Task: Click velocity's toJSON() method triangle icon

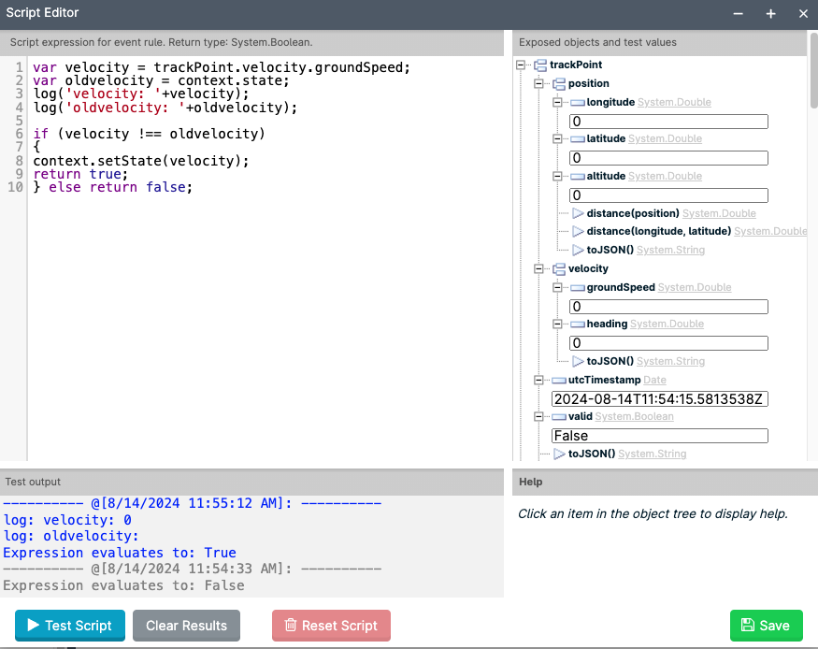Action: coord(578,361)
